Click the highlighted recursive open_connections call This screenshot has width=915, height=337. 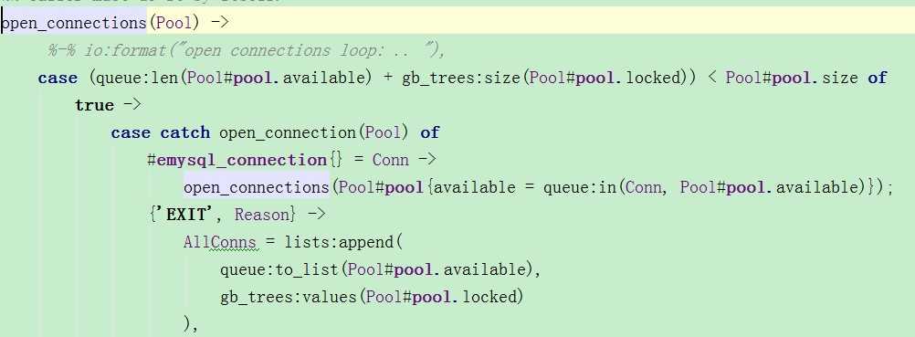[x=257, y=187]
